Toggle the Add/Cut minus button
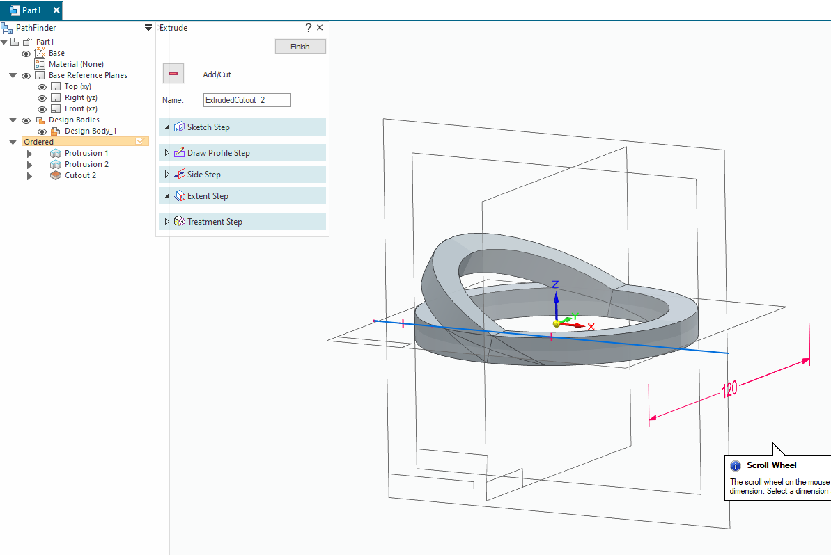 (173, 74)
